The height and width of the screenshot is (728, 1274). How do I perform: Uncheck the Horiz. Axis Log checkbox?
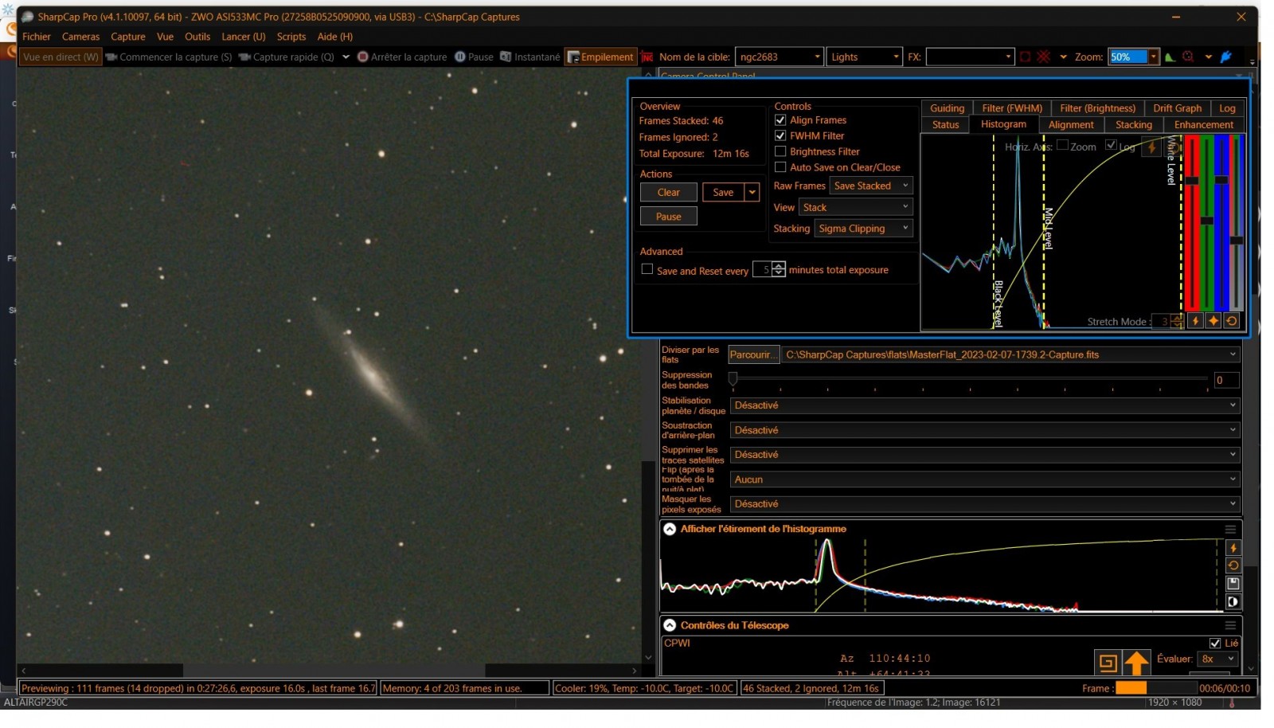click(x=1111, y=145)
